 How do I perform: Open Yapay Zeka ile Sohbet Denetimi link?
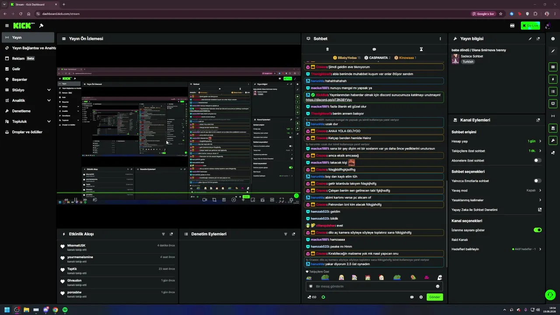click(x=497, y=210)
